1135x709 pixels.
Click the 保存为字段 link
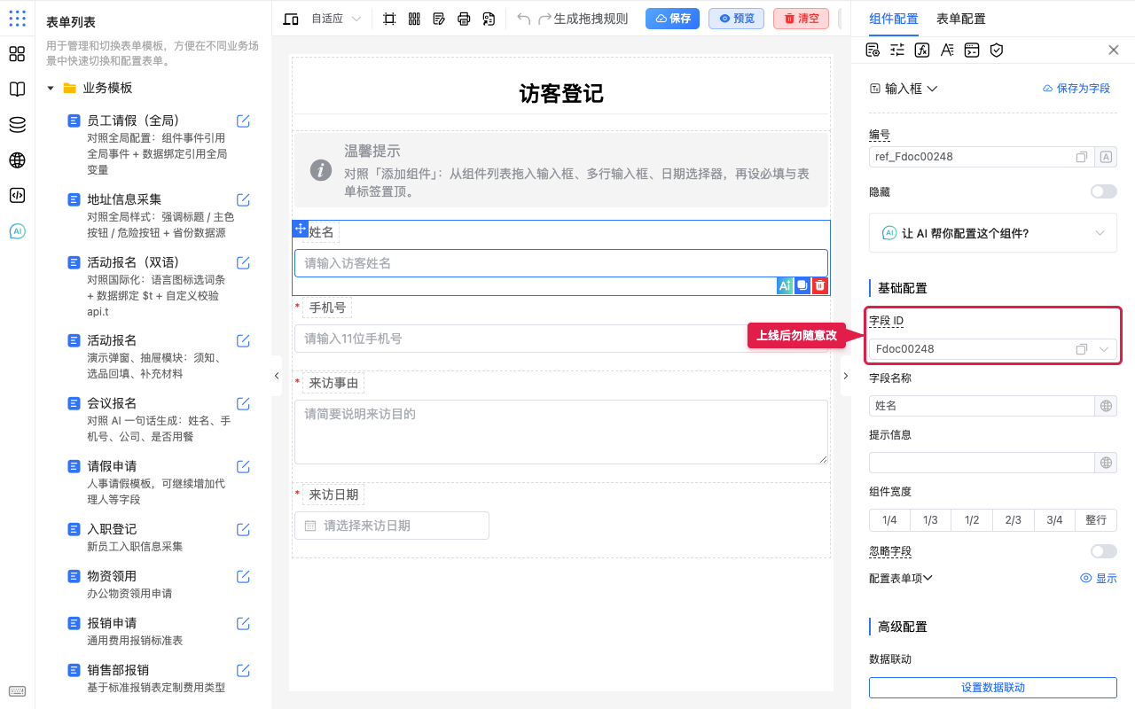pyautogui.click(x=1076, y=89)
